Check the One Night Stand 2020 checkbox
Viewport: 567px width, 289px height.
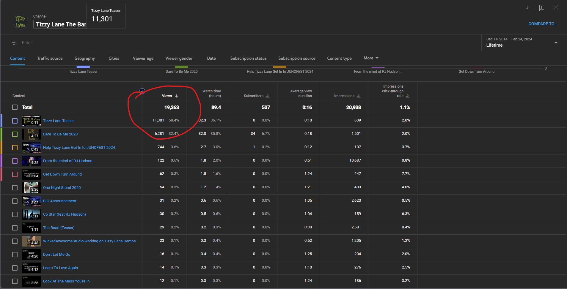point(15,188)
